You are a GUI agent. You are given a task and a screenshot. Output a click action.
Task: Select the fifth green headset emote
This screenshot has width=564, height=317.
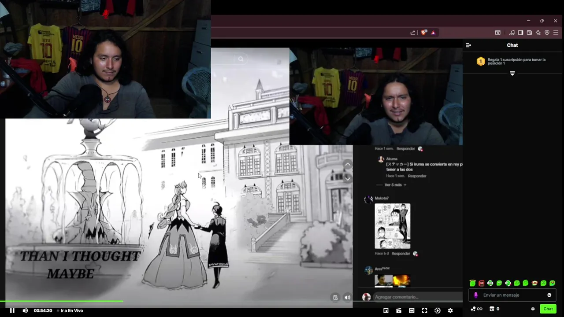point(508,283)
